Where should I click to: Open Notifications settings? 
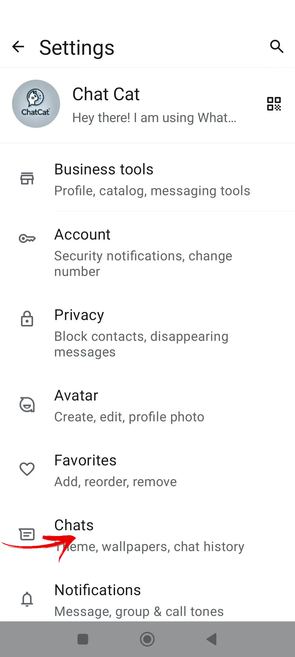139,600
